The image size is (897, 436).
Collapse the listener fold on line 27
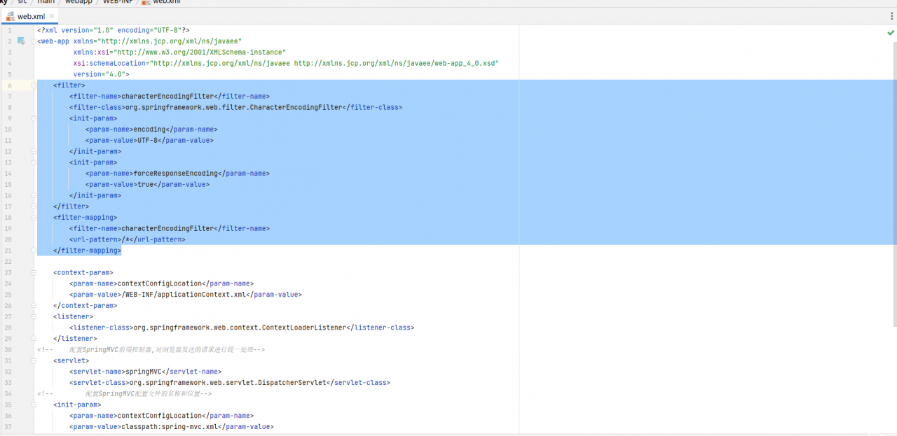[x=34, y=316]
